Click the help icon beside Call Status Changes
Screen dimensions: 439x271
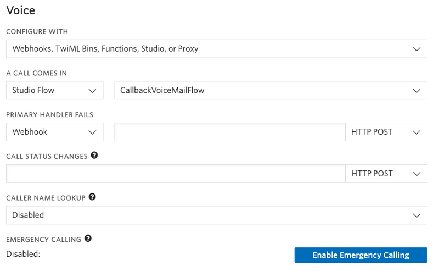coord(94,156)
